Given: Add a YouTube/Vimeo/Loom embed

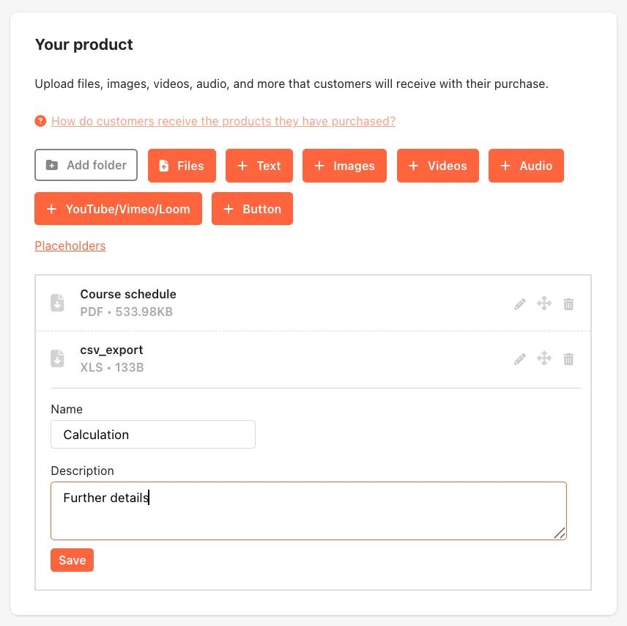Looking at the screenshot, I should 119,208.
